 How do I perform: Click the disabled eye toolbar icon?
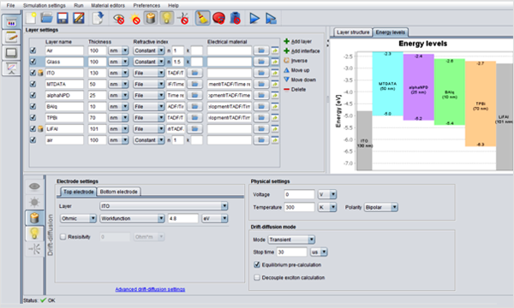tap(119, 18)
